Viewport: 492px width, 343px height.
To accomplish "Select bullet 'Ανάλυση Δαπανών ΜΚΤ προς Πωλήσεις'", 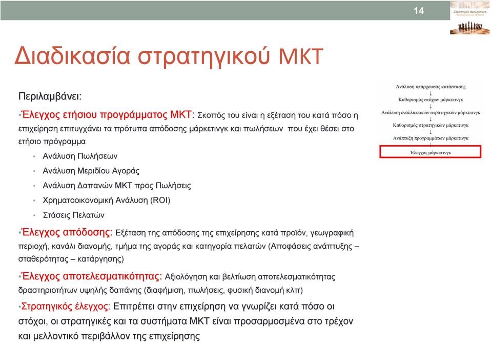I will click(117, 186).
